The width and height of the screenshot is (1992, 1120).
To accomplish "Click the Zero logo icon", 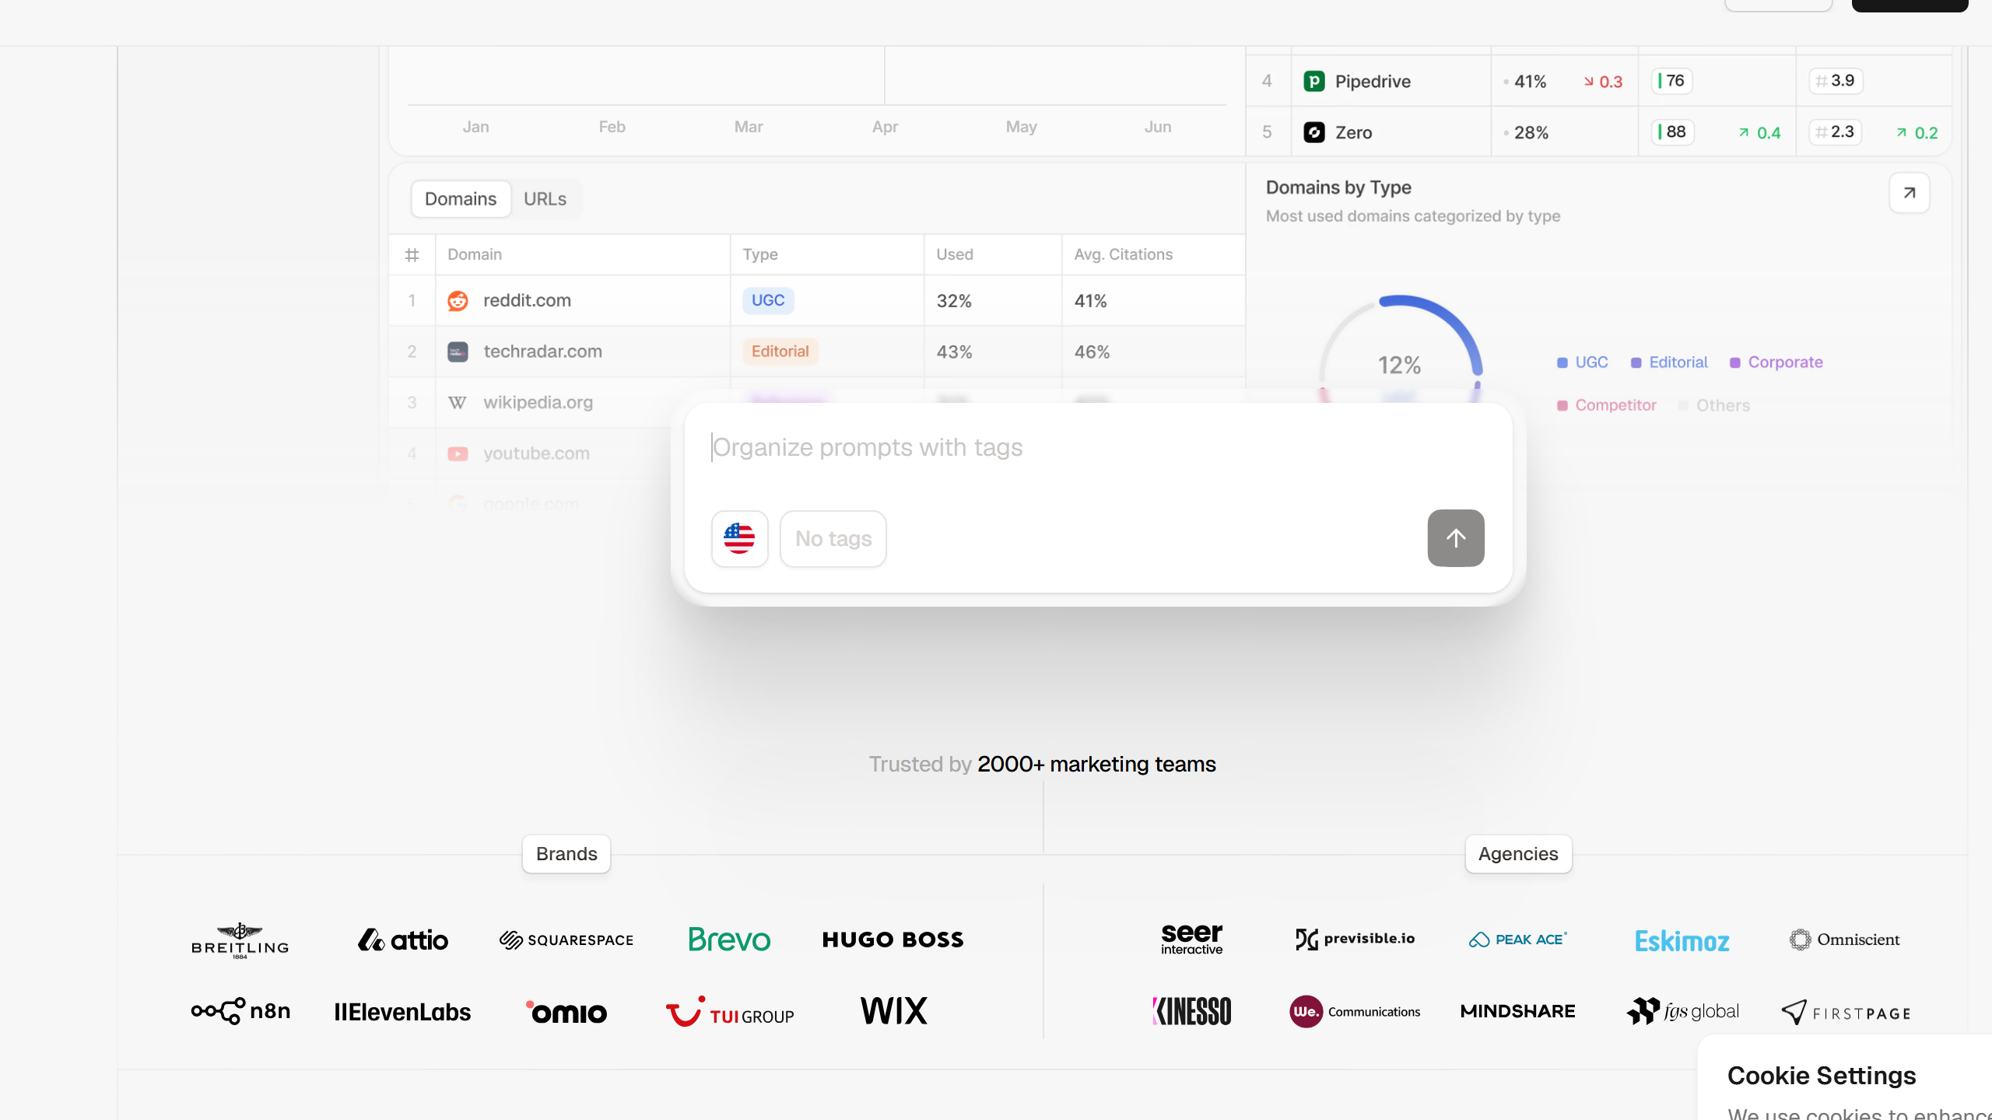I will [1314, 132].
